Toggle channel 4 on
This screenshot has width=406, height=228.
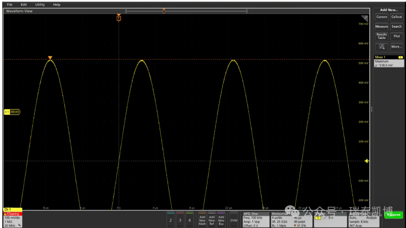[x=189, y=220]
